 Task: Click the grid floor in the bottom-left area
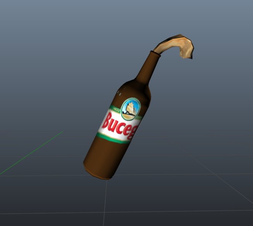coord(39,197)
